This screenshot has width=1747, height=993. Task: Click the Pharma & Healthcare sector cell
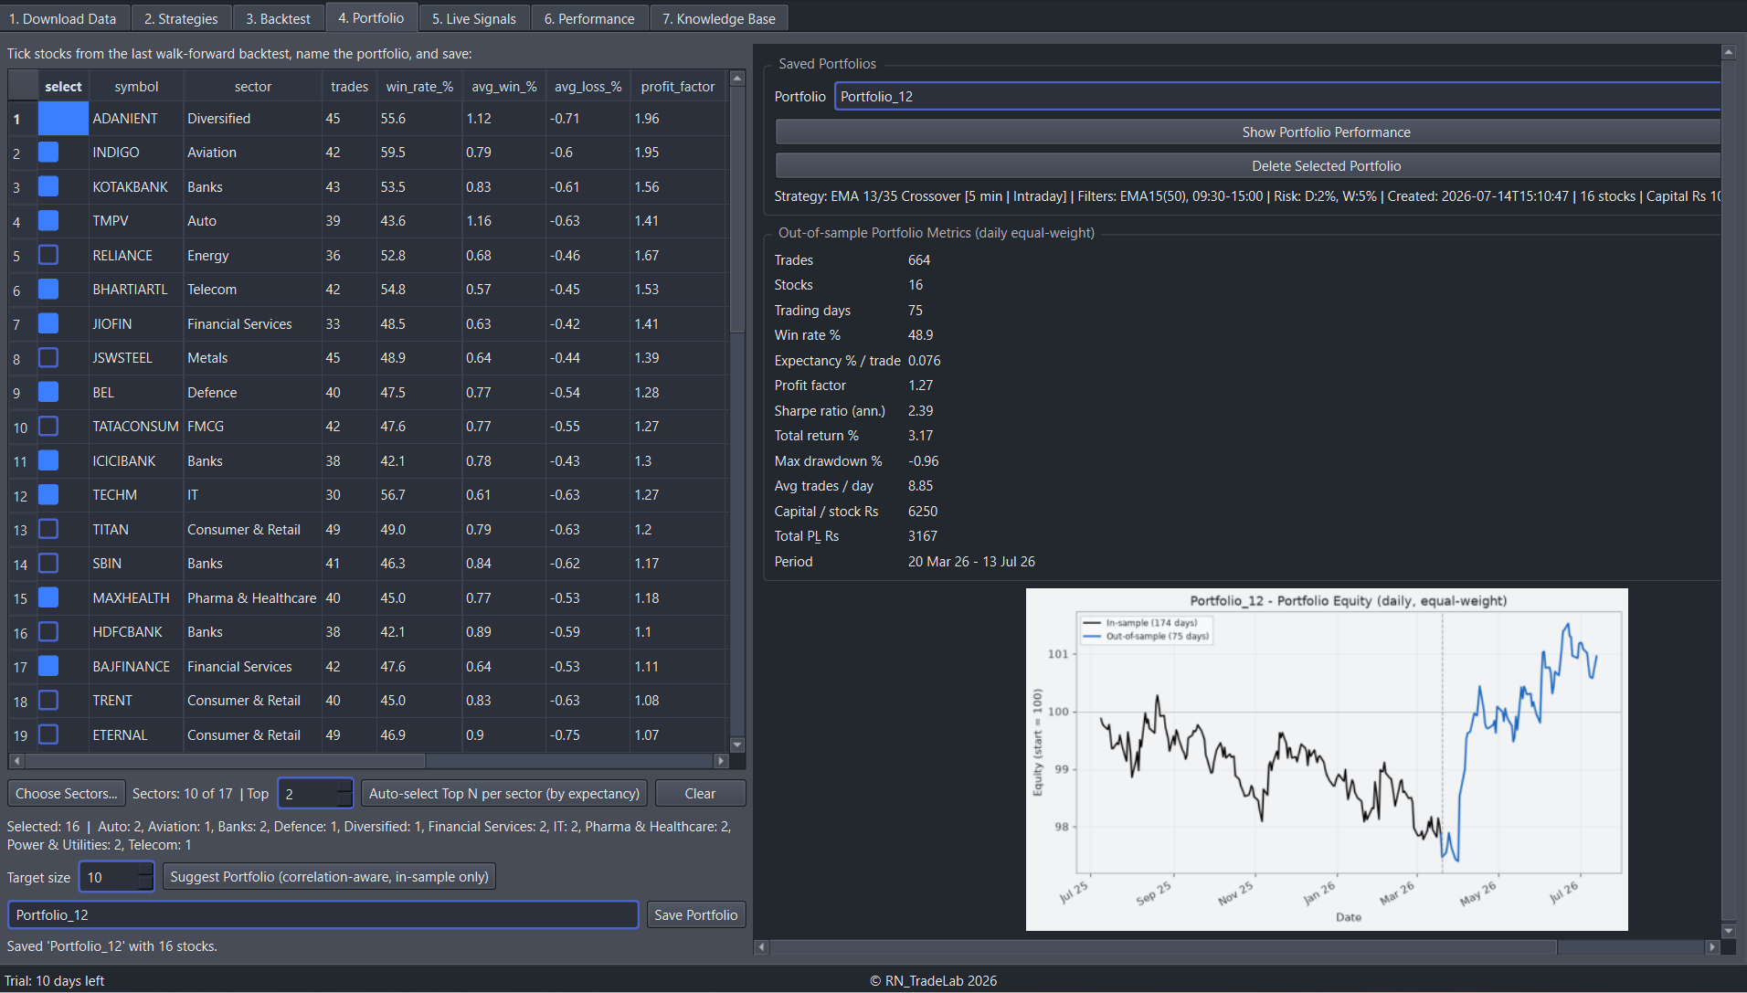pyautogui.click(x=252, y=598)
